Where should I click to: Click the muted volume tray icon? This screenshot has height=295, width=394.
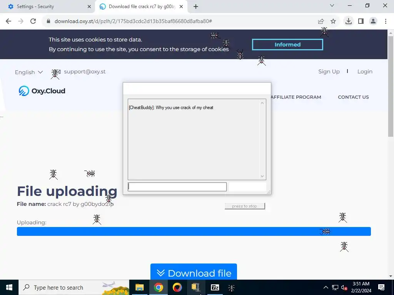coord(344,287)
